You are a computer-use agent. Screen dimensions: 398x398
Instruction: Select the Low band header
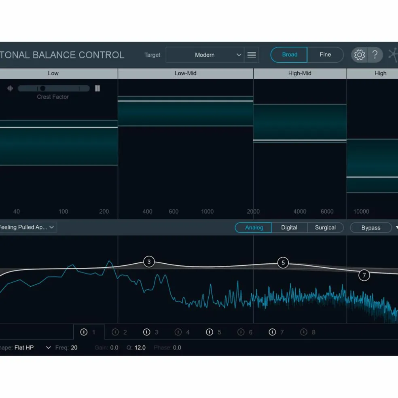(59, 73)
